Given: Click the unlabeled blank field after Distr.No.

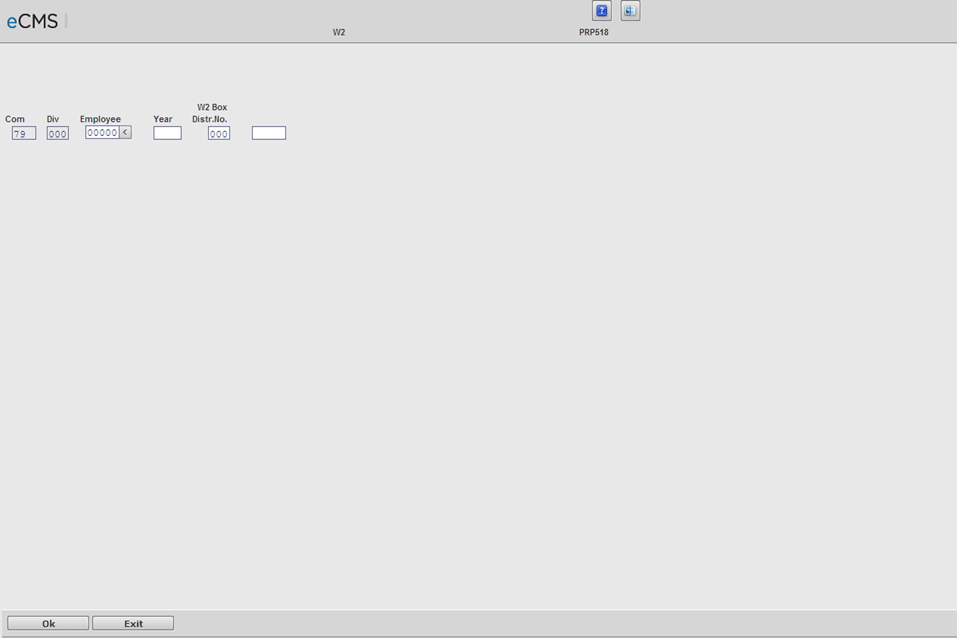Looking at the screenshot, I should tap(269, 133).
